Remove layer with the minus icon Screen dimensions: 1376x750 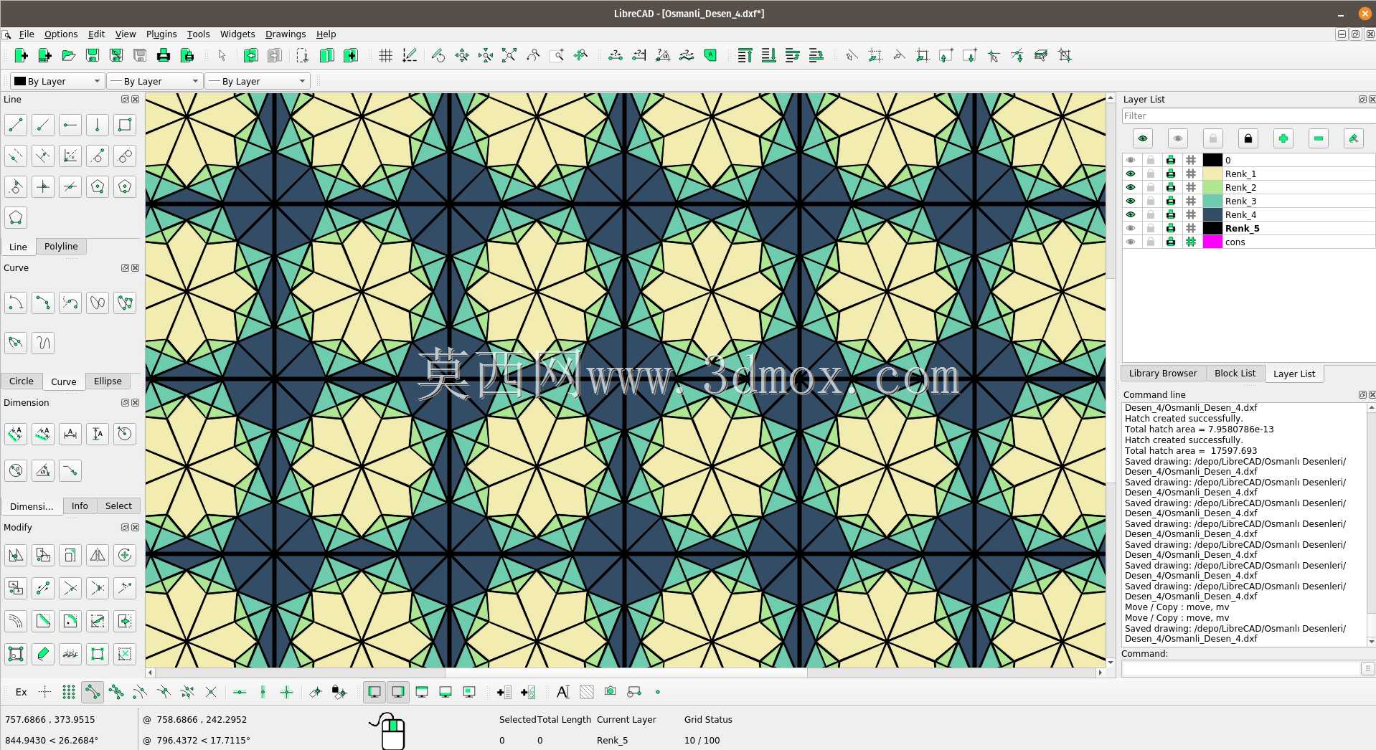pyautogui.click(x=1318, y=138)
